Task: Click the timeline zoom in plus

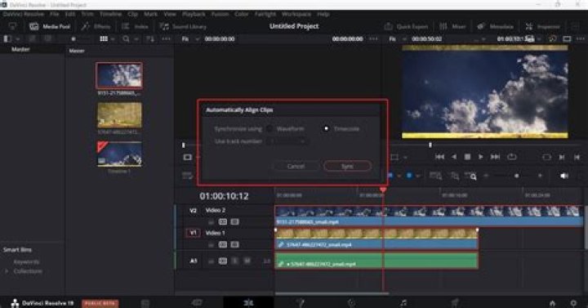Action: tap(540, 176)
